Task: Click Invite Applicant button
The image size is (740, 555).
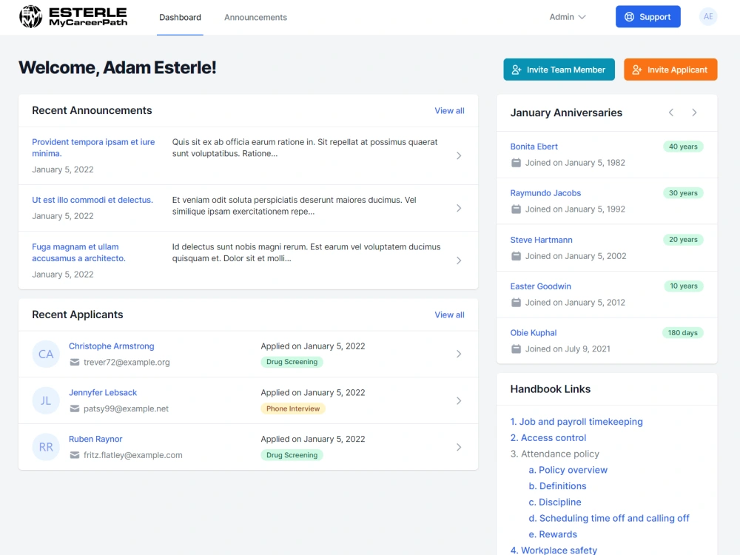Action: 670,70
